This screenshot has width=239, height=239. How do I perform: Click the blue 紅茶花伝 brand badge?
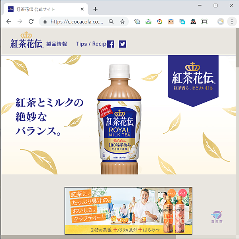tap(193, 81)
